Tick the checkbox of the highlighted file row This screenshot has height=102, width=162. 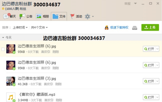click(3, 49)
